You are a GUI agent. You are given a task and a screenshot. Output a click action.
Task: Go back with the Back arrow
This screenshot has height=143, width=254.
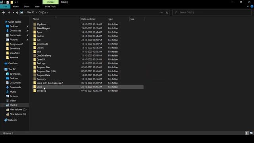click(4, 12)
